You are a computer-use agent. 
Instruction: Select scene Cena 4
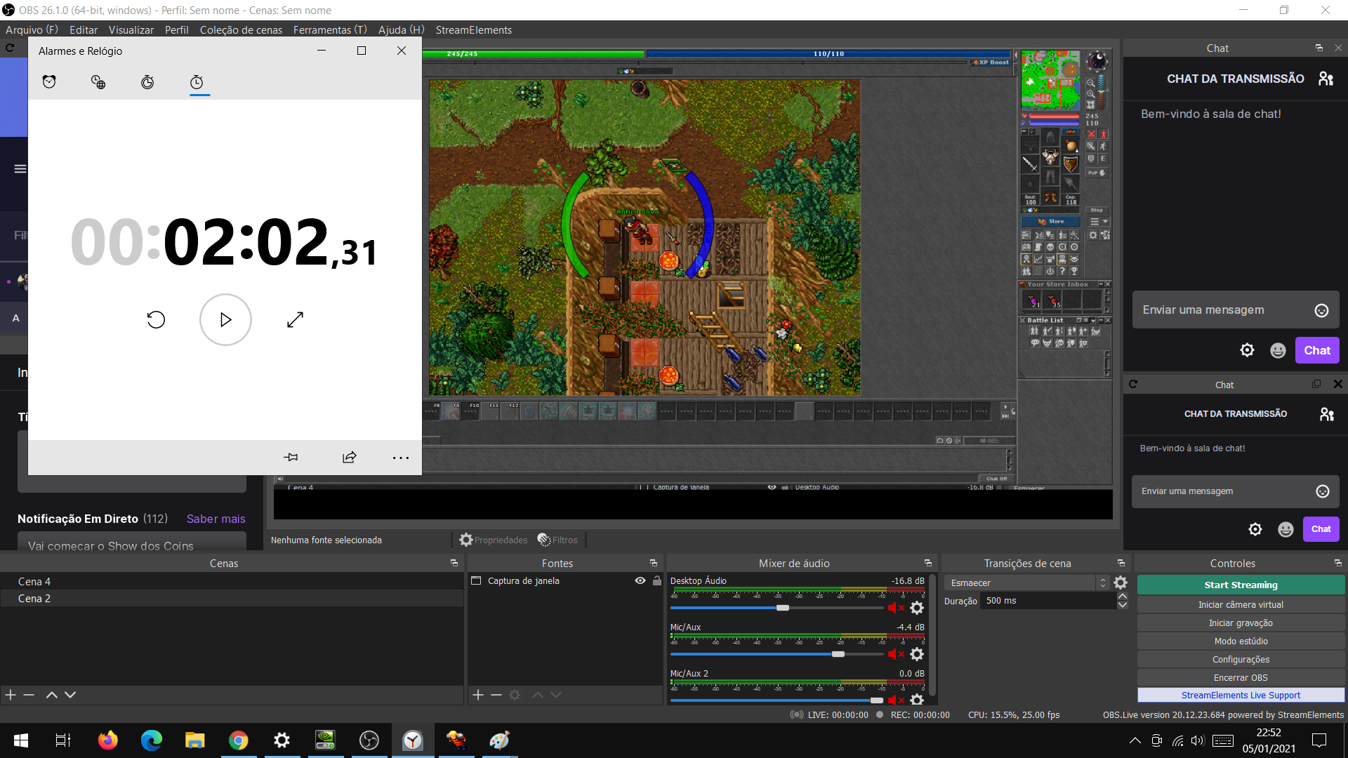point(232,581)
